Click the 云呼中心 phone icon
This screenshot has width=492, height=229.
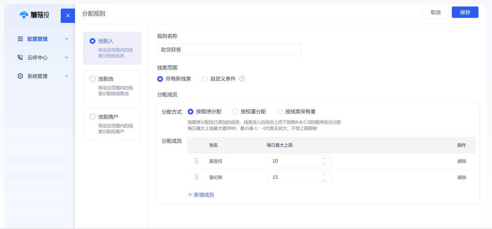click(20, 57)
